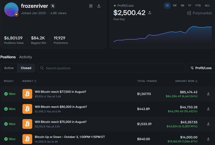Open 'Will Bitcoin reach $75,000 in August?' market
Screen dimensions: 215x145
pos(61,122)
